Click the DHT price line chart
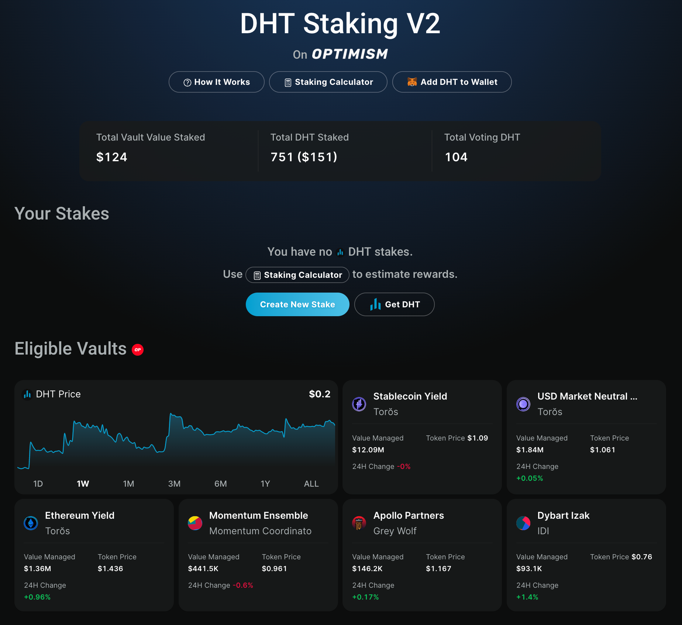The image size is (682, 625). click(176, 442)
